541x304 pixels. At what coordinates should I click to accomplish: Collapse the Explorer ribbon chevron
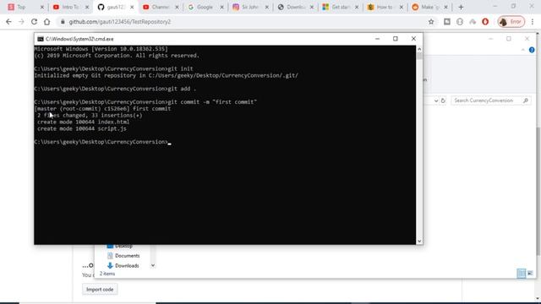(x=523, y=50)
